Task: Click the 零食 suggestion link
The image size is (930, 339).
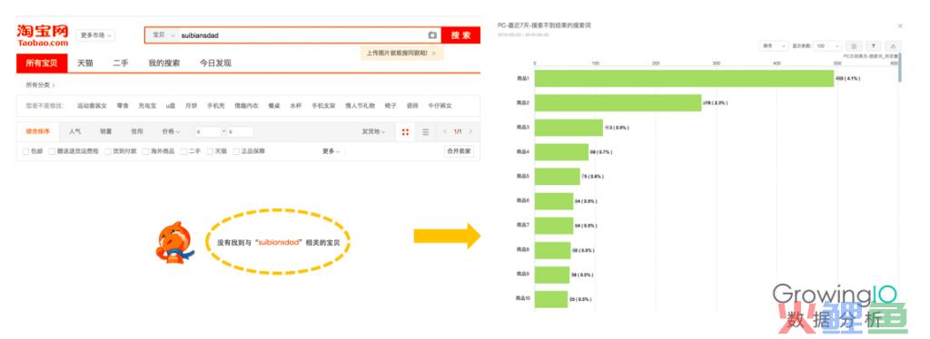Action: click(x=123, y=106)
